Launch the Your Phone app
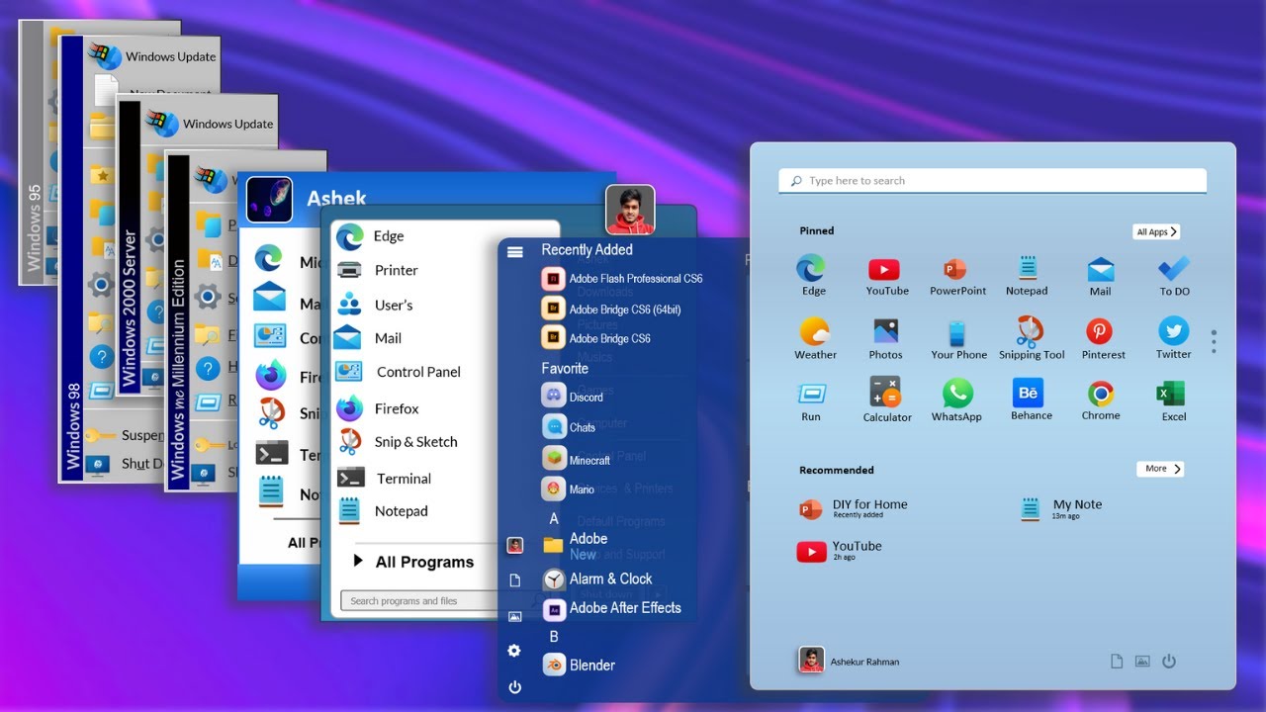Screen dimensions: 1266x712 click(x=957, y=338)
